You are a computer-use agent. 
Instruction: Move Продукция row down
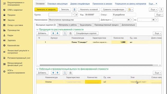(x=57, y=33)
